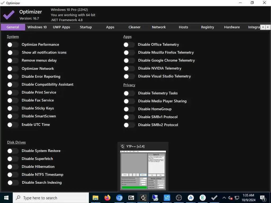Open the Windows Start menu
271x203 pixels.
6,198
